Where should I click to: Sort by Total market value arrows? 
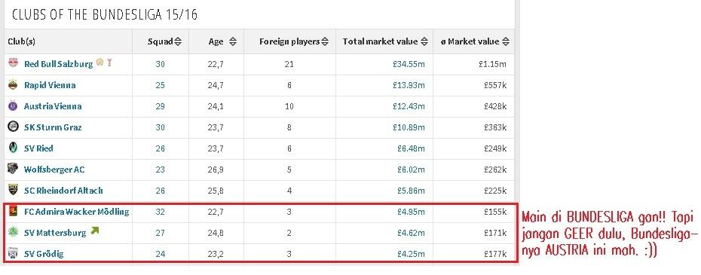coord(424,41)
